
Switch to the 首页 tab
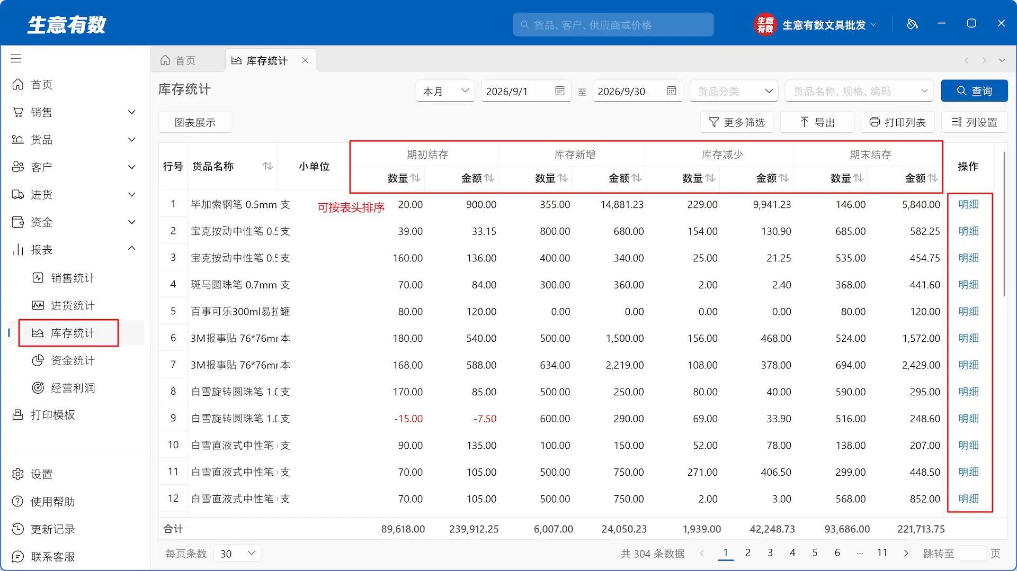pyautogui.click(x=179, y=60)
